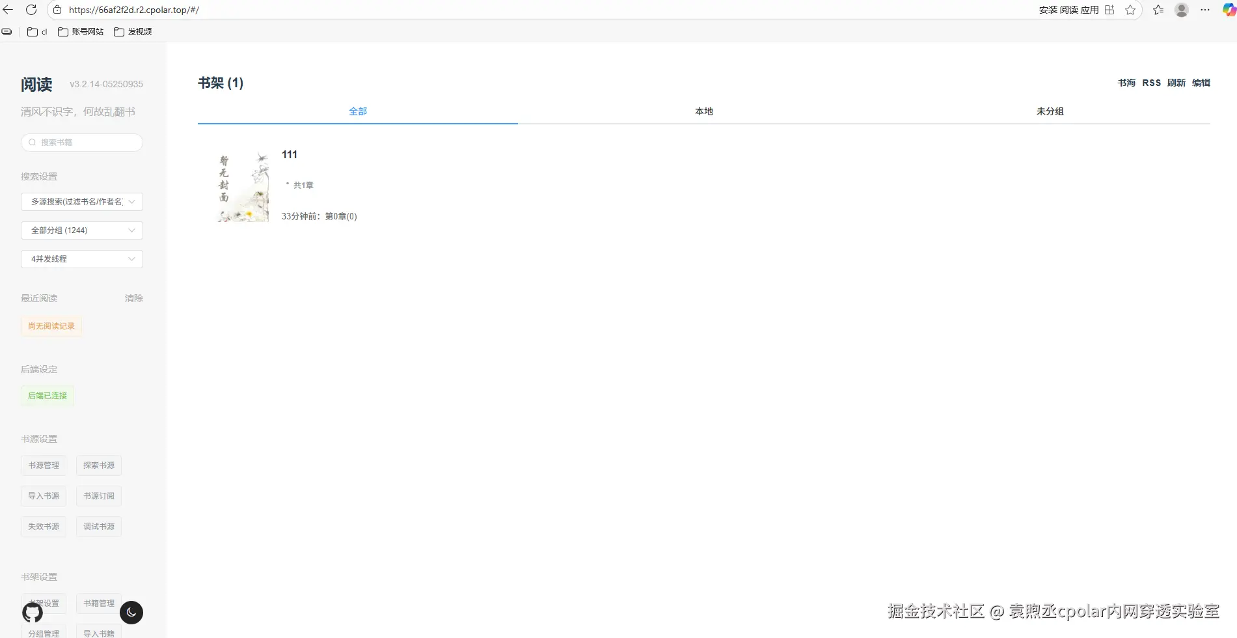The image size is (1237, 638).
Task: Open 书海 from the bookshelf header
Action: [x=1126, y=83]
